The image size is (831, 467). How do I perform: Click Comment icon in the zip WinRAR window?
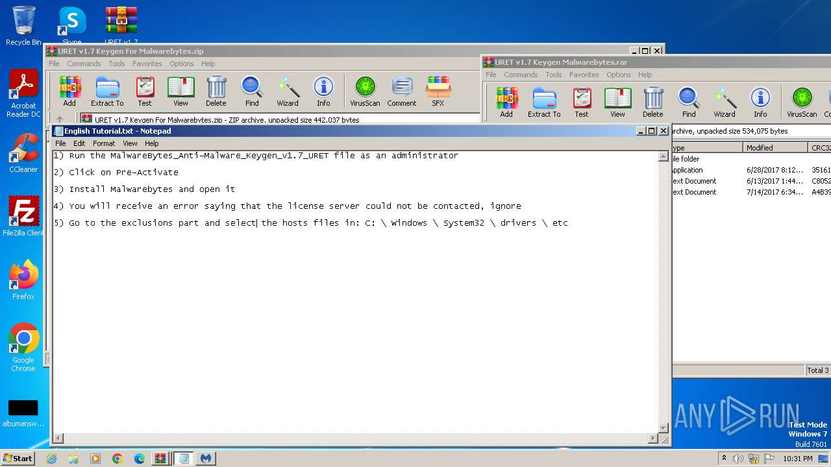tap(402, 91)
